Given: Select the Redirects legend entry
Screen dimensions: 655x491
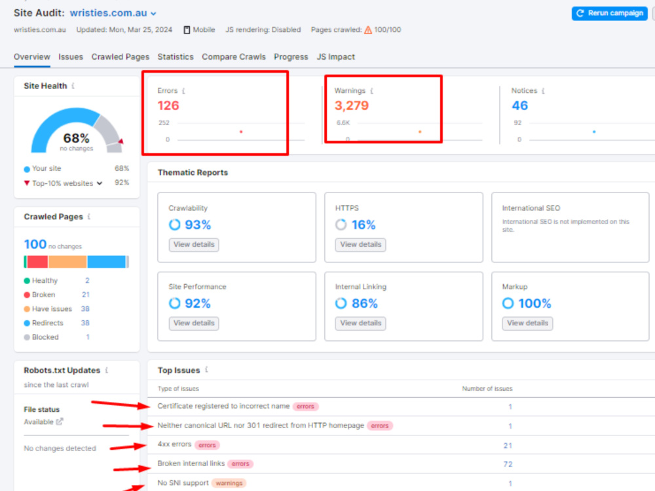Looking at the screenshot, I should point(43,323).
